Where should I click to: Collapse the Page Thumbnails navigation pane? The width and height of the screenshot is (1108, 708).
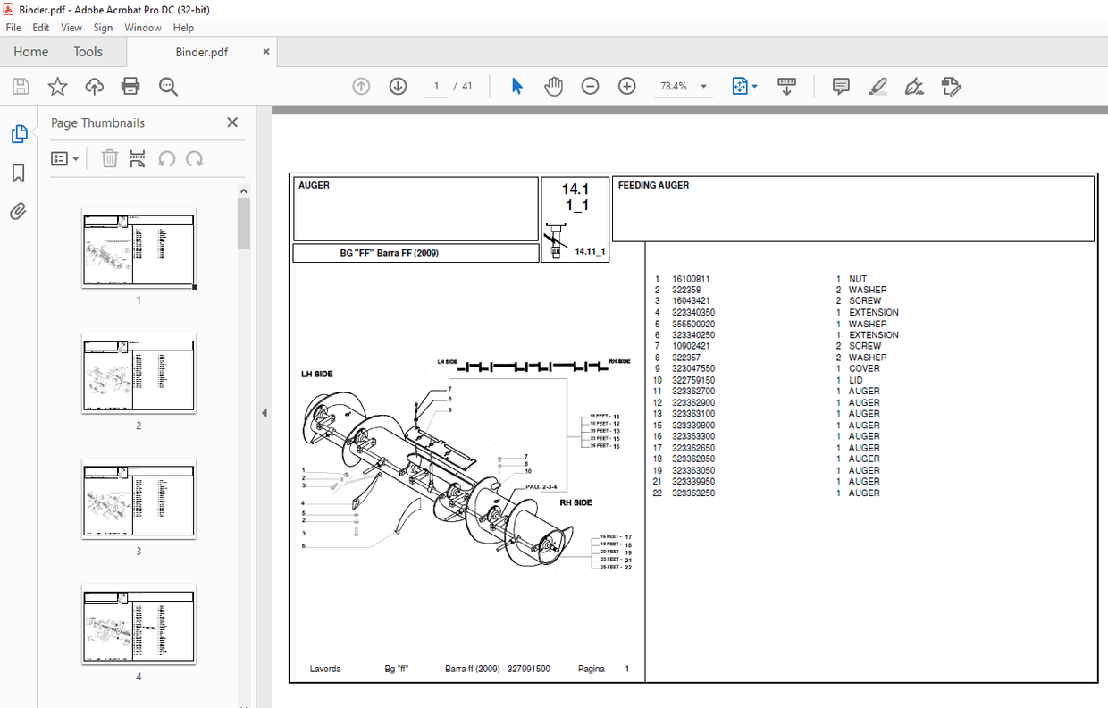[x=263, y=413]
